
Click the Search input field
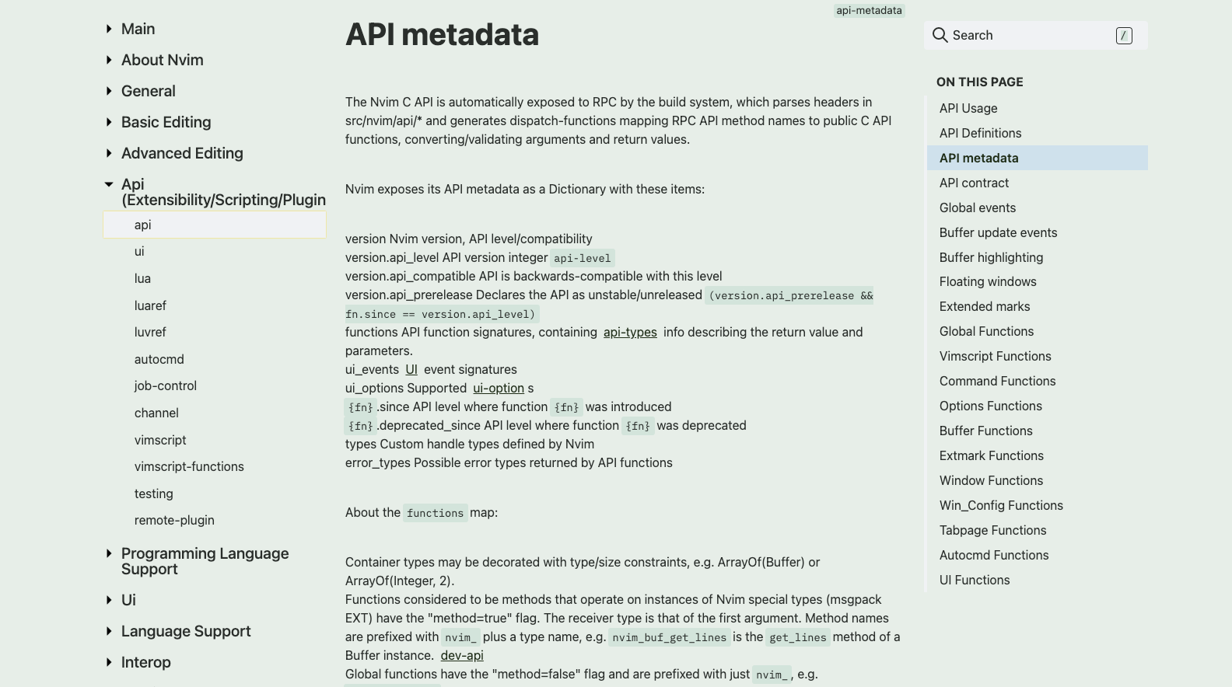1027,35
